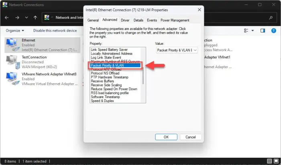Click the Cancel button
Image resolution: width=281 pixels, height=165 pixels.
[x=191, y=137]
